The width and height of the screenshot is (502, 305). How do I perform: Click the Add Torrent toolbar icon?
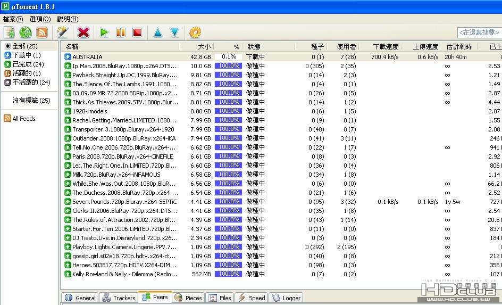[x=9, y=32]
